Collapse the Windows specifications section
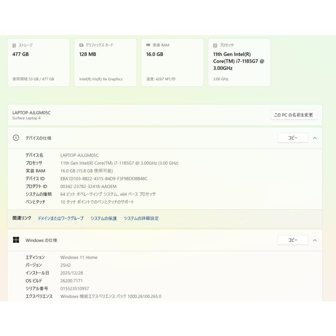The width and height of the screenshot is (336, 336). 315,240
